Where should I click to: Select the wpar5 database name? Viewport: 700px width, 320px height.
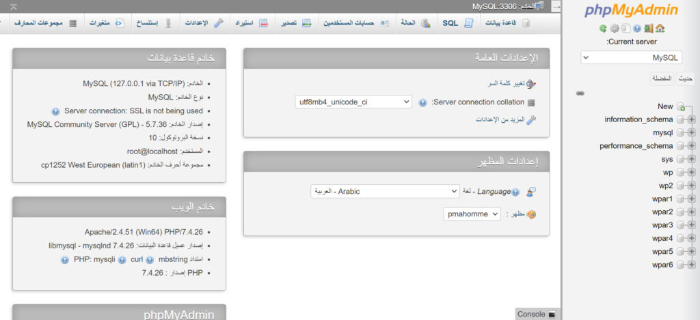[x=662, y=251]
